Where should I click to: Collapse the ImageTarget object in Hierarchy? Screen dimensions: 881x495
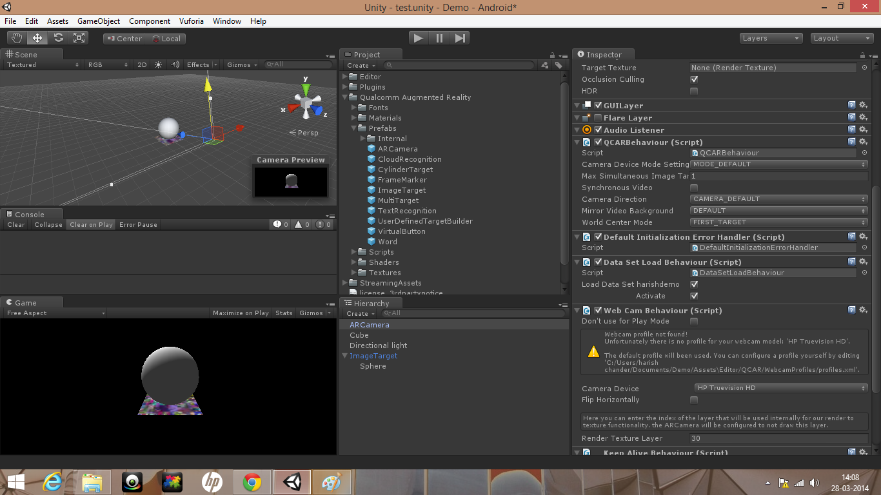click(x=345, y=356)
